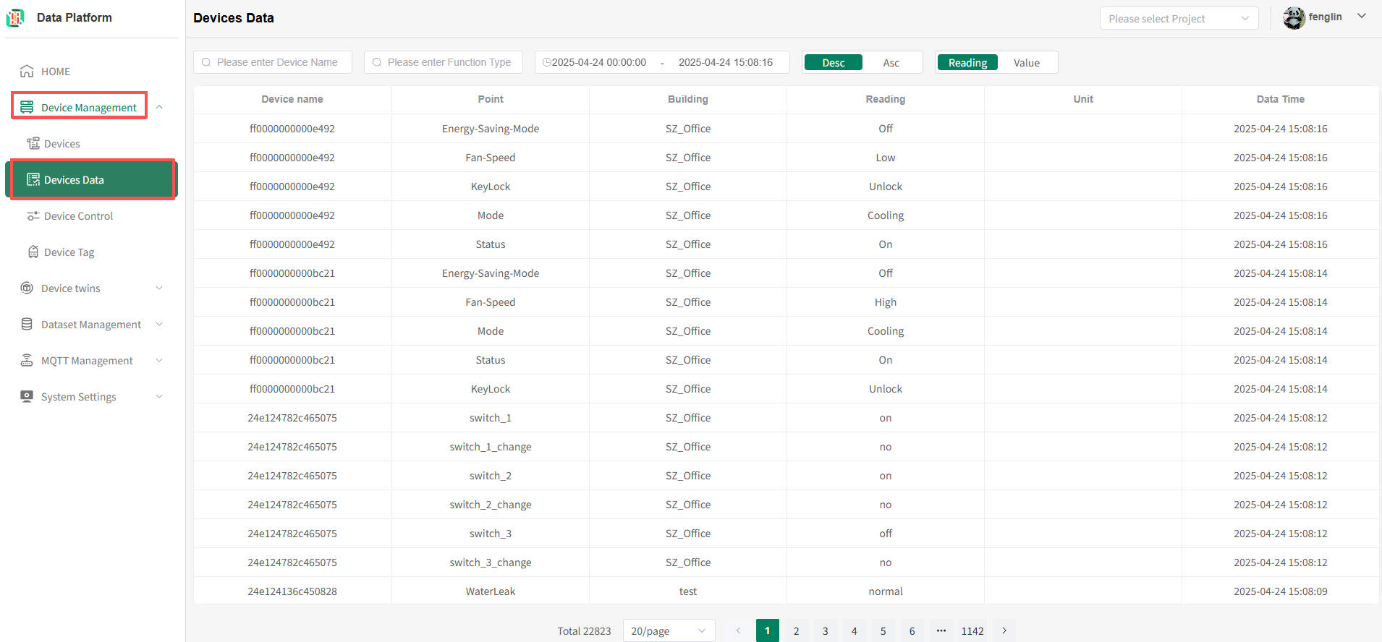Collapse the Device Management menu chevron
This screenshot has height=642, width=1382.
coord(159,108)
